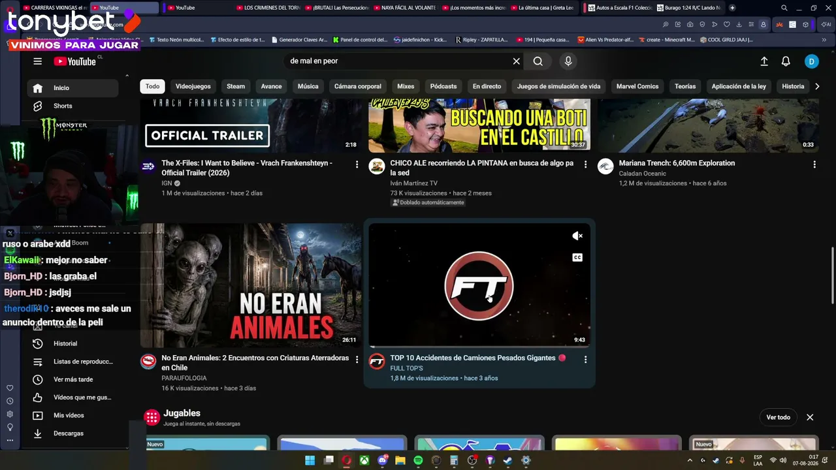836x470 pixels.
Task: Open Inicio in the sidebar
Action: click(73, 88)
